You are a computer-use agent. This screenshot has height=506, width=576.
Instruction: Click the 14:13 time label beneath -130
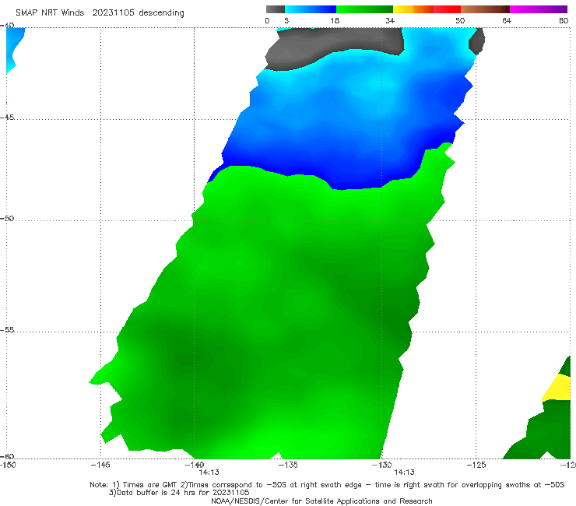coord(404,473)
